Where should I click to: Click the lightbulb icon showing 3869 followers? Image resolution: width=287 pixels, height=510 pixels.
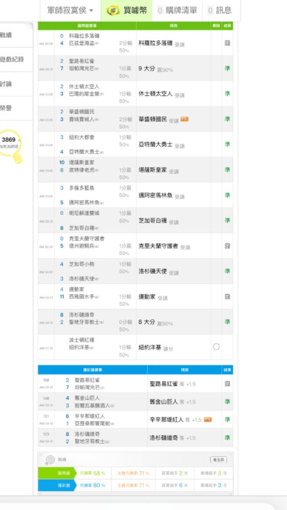click(12, 145)
